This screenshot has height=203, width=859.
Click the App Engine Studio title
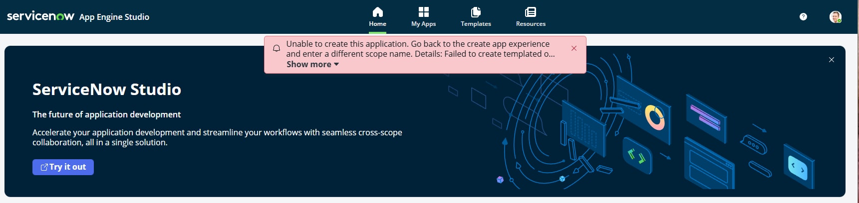(114, 17)
